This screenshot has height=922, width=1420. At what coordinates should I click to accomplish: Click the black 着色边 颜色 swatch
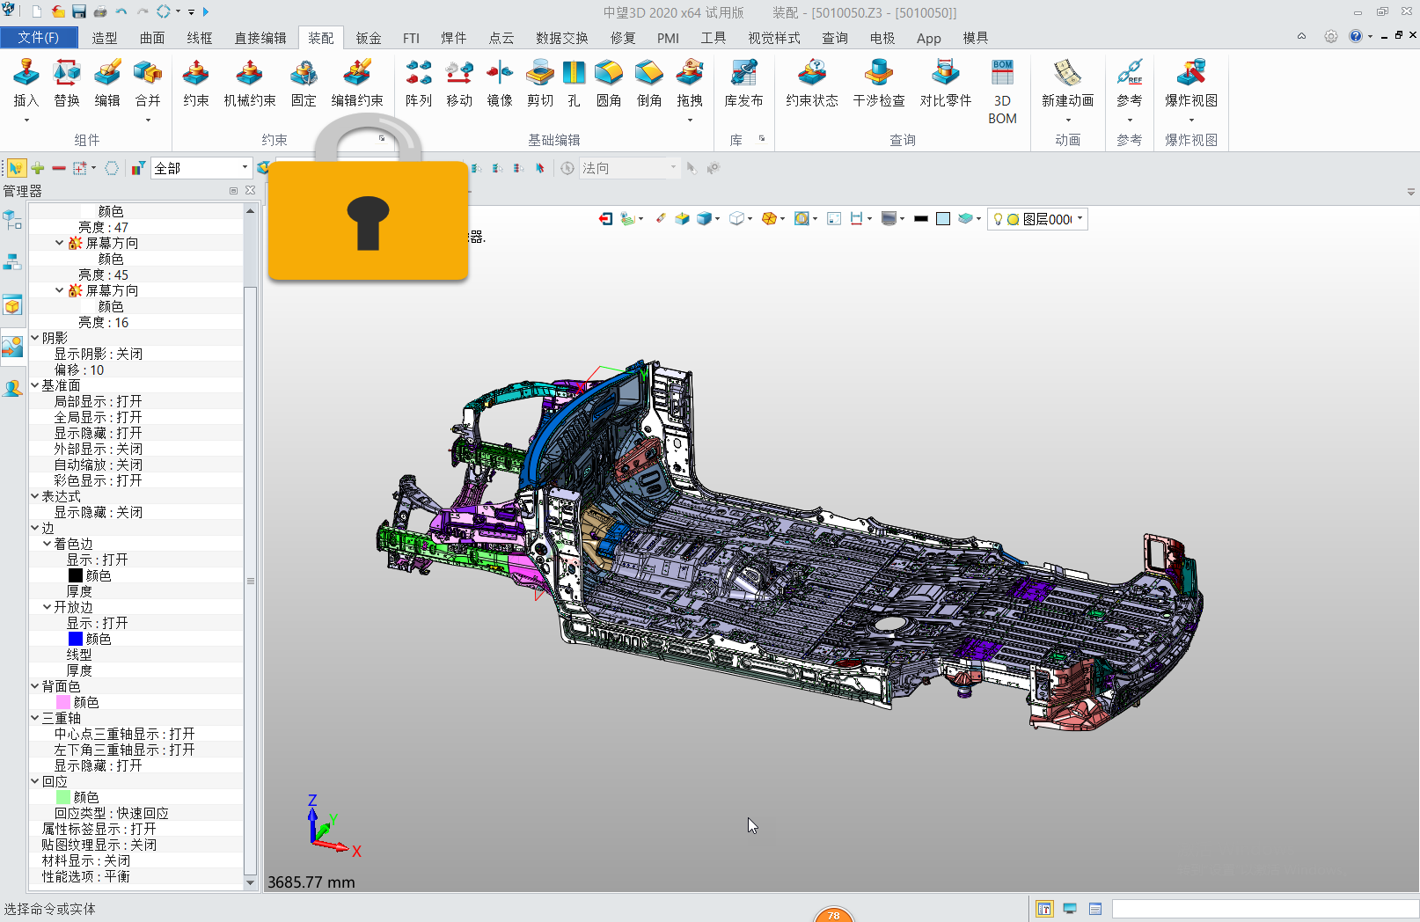click(76, 575)
